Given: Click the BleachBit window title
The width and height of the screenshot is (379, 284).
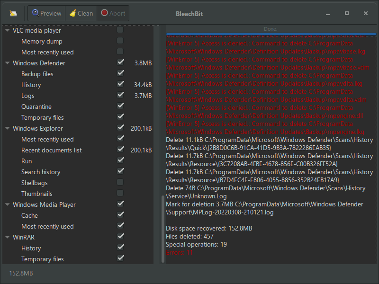Looking at the screenshot, I should coord(189,14).
